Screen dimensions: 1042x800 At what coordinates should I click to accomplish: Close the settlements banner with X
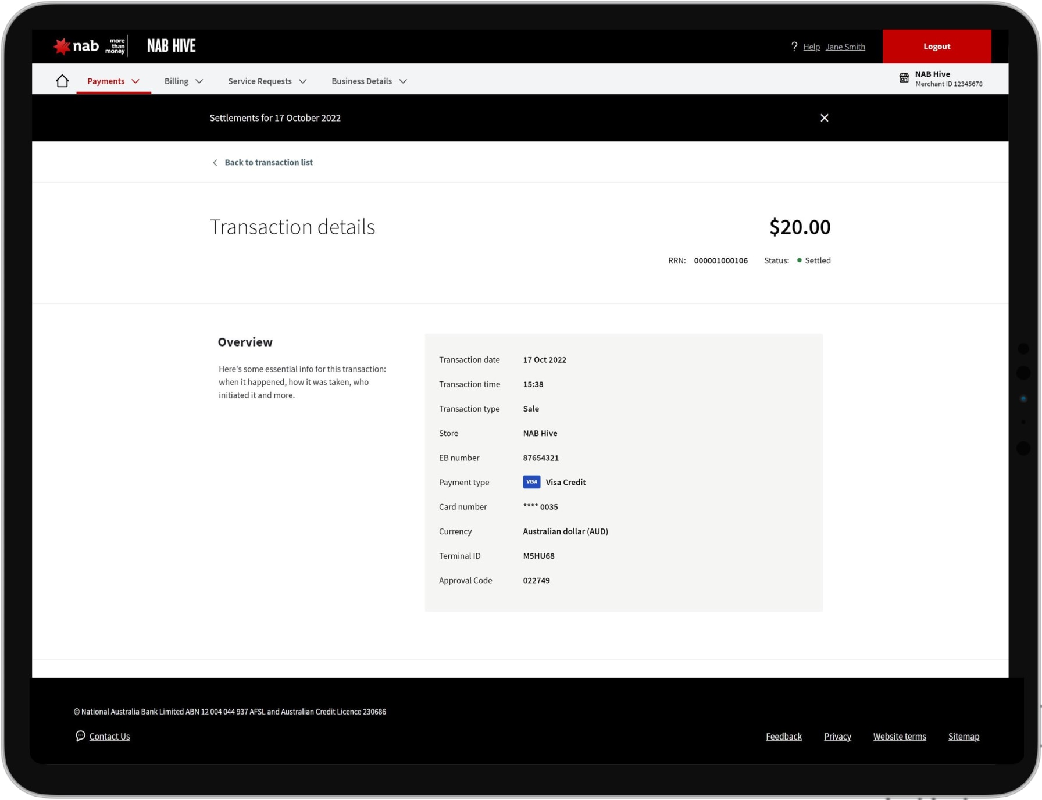pyautogui.click(x=824, y=118)
